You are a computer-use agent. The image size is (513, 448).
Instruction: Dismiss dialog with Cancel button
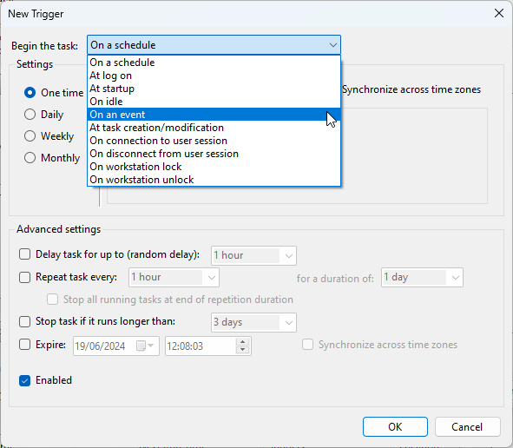click(x=467, y=427)
